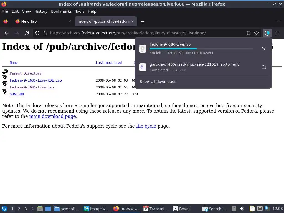Open a new tab with plus button
Screen dimensions: 284x213
[143, 22]
